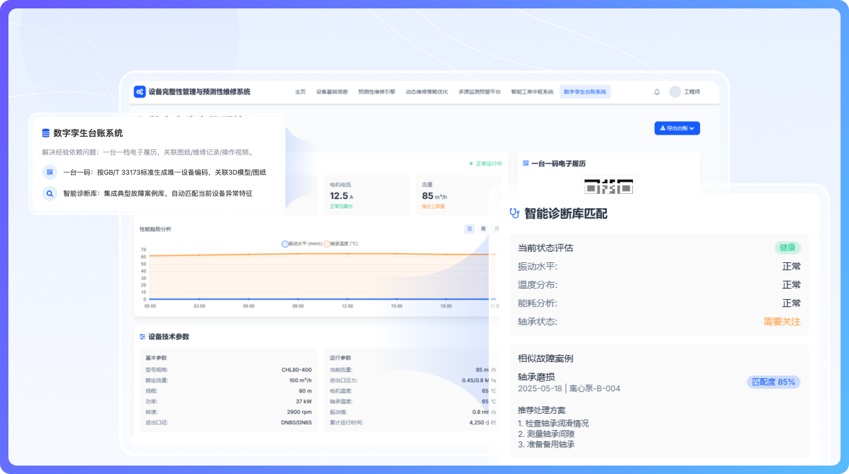The image size is (849, 474).
Task: Toggle the 振动水平 (mm/s) legend series
Action: click(302, 244)
